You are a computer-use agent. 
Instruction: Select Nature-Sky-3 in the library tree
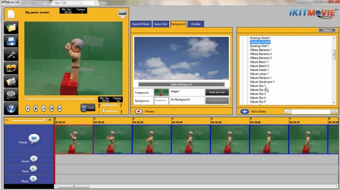point(258,93)
